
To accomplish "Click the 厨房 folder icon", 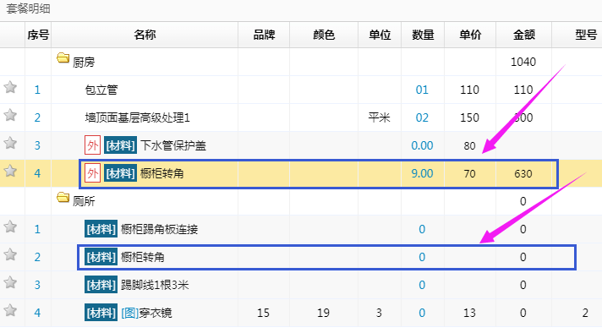I will coord(63,58).
